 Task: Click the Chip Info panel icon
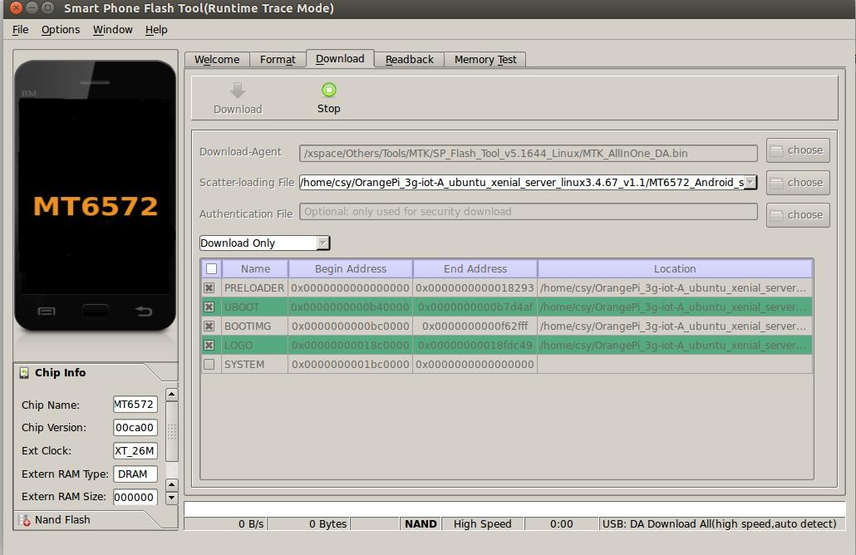click(x=24, y=373)
